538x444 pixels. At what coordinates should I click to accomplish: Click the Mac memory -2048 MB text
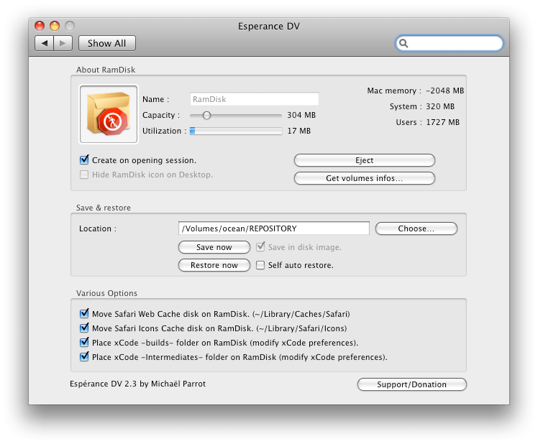[x=416, y=91]
